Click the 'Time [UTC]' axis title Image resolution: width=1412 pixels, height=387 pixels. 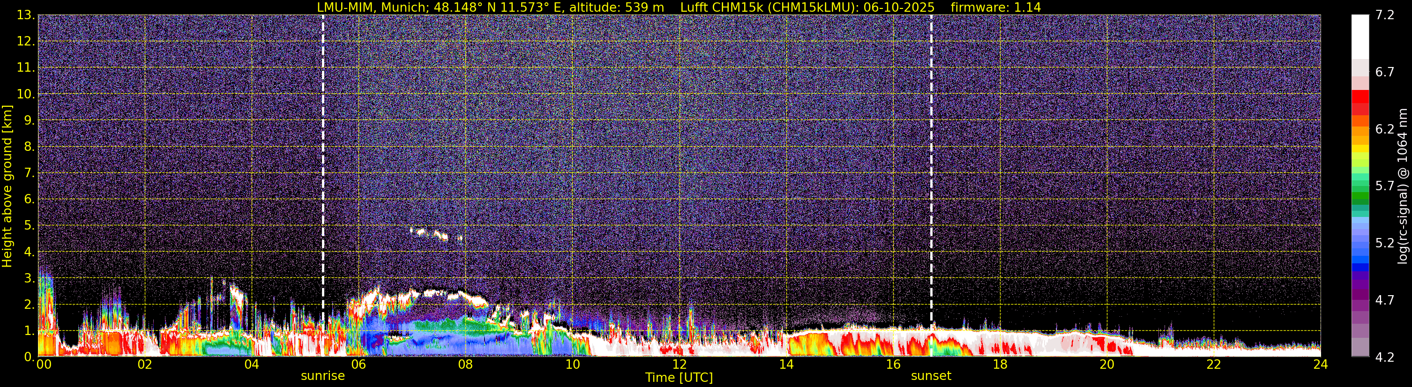pyautogui.click(x=679, y=378)
